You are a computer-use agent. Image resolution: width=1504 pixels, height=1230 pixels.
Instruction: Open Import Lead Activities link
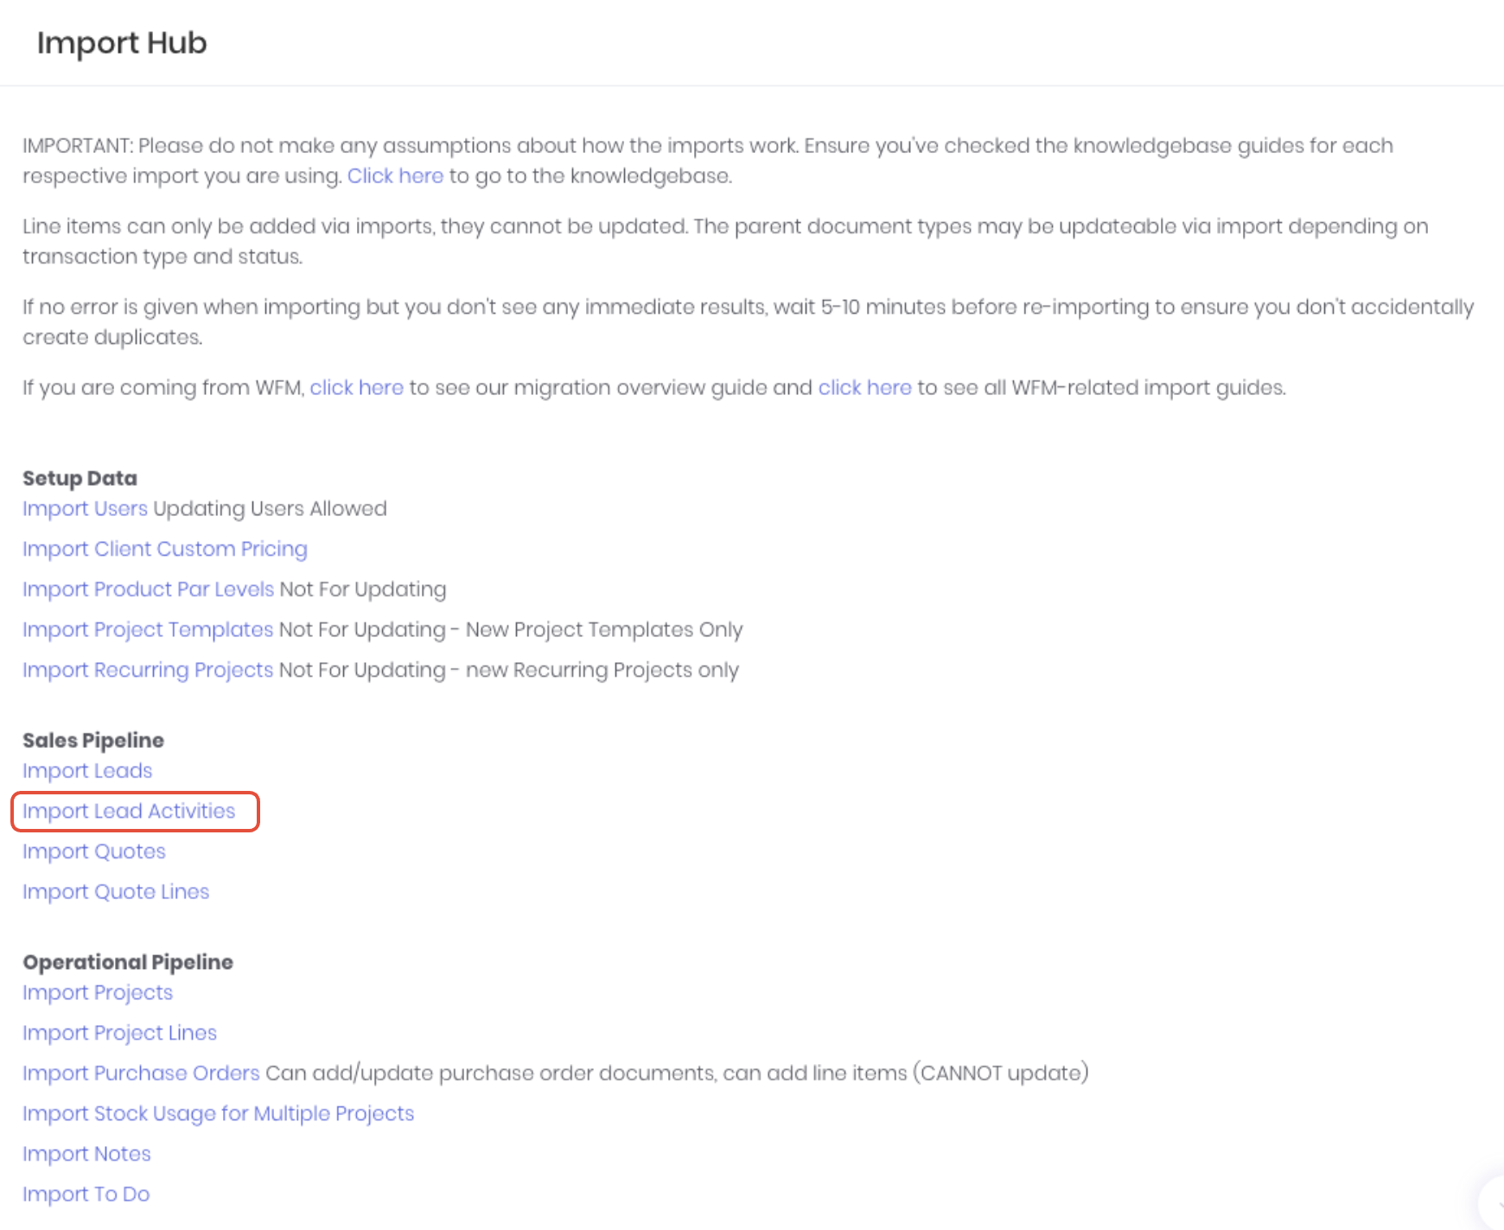coord(129,811)
